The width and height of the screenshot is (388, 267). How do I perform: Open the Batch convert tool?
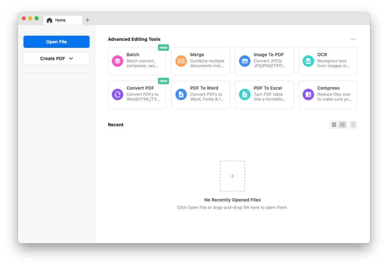[137, 61]
